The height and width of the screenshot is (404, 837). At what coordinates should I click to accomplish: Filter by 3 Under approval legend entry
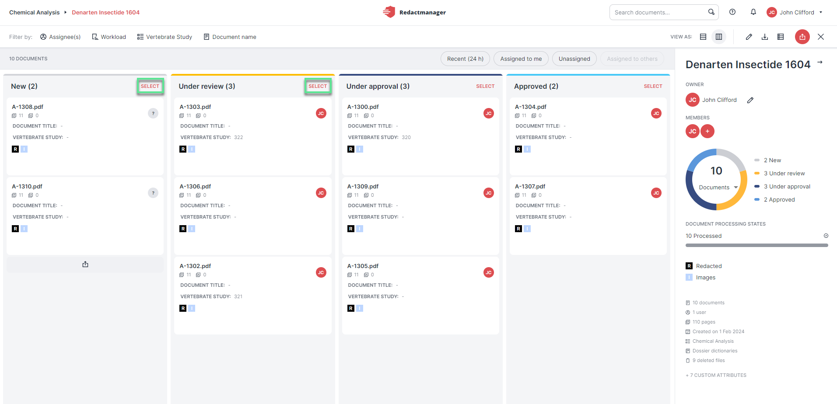point(782,186)
